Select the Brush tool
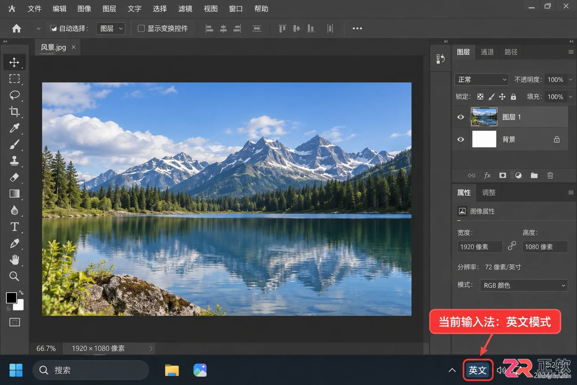This screenshot has height=385, width=577. point(14,144)
